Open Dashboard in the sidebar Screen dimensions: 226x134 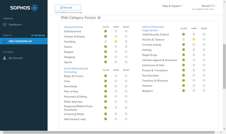click(x=15, y=25)
